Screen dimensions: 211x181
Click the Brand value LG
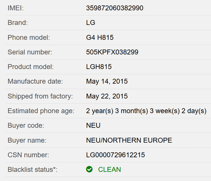pos(90,23)
